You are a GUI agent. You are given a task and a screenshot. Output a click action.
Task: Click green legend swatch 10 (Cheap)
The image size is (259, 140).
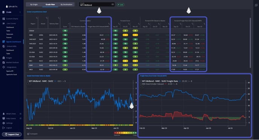point(136,133)
